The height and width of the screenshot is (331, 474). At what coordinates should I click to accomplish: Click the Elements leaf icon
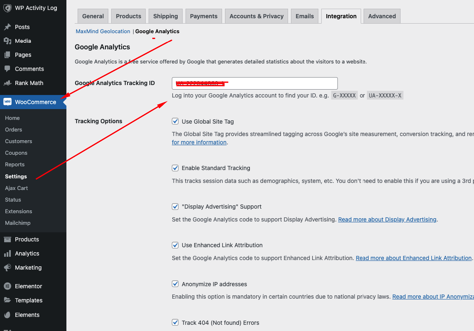(x=7, y=315)
